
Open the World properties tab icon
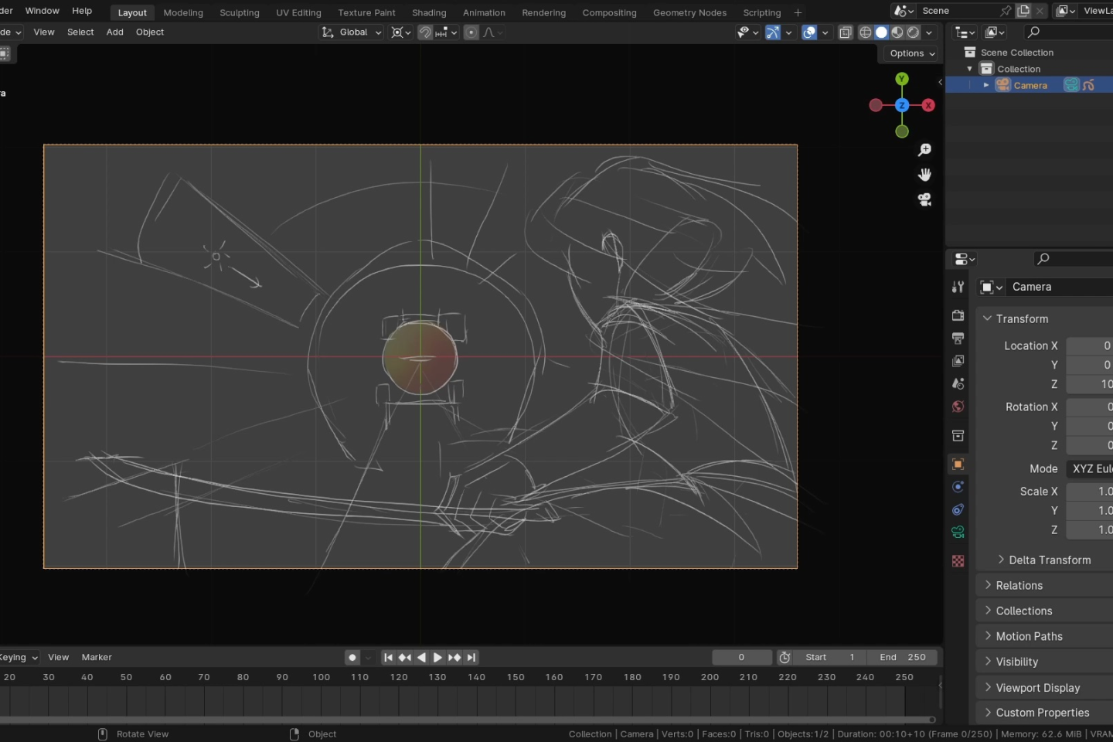point(958,407)
